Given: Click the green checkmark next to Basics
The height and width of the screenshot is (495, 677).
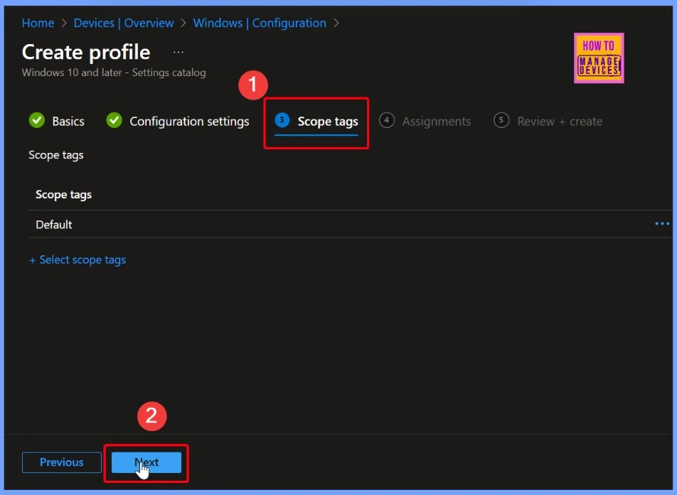Looking at the screenshot, I should tap(37, 120).
